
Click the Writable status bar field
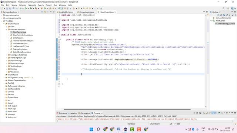132,124
